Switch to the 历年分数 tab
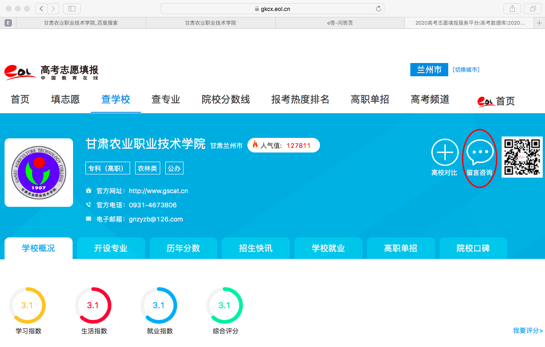Screen dimensions: 545x347 coord(183,248)
